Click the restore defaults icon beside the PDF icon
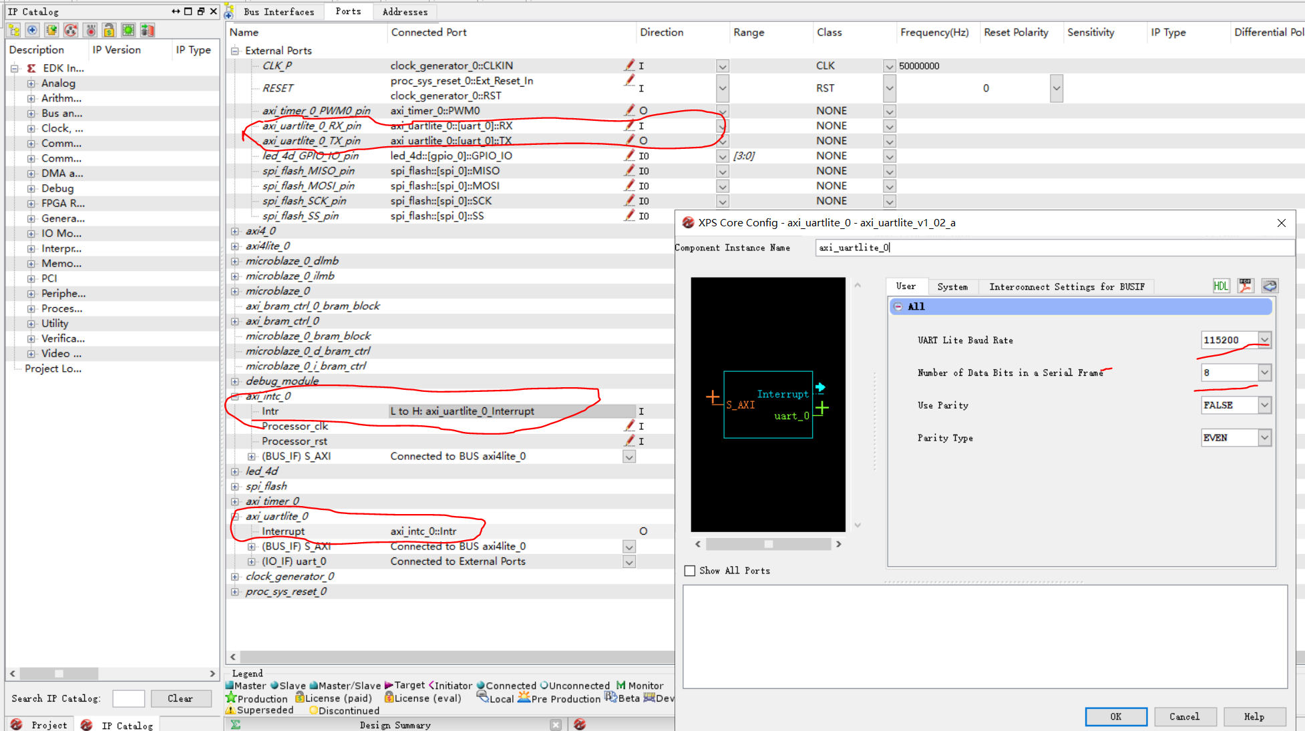 [x=1270, y=286]
